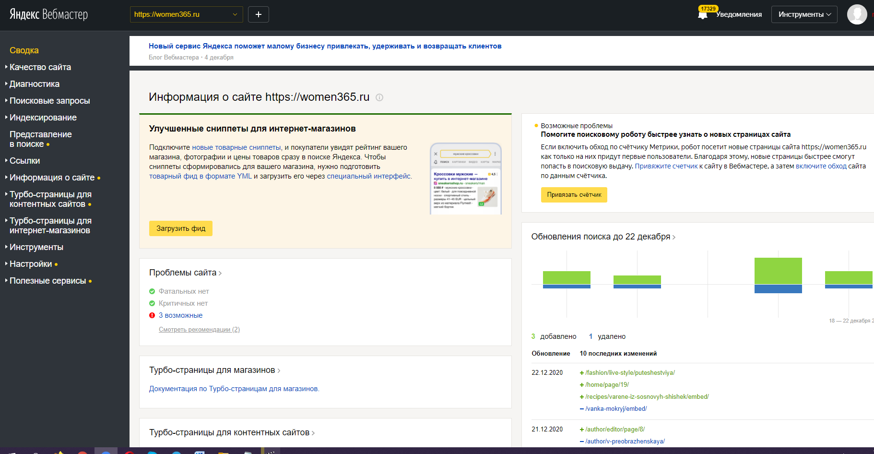Click the Яндекс Вебмастер logo
874x454 pixels.
pos(49,14)
